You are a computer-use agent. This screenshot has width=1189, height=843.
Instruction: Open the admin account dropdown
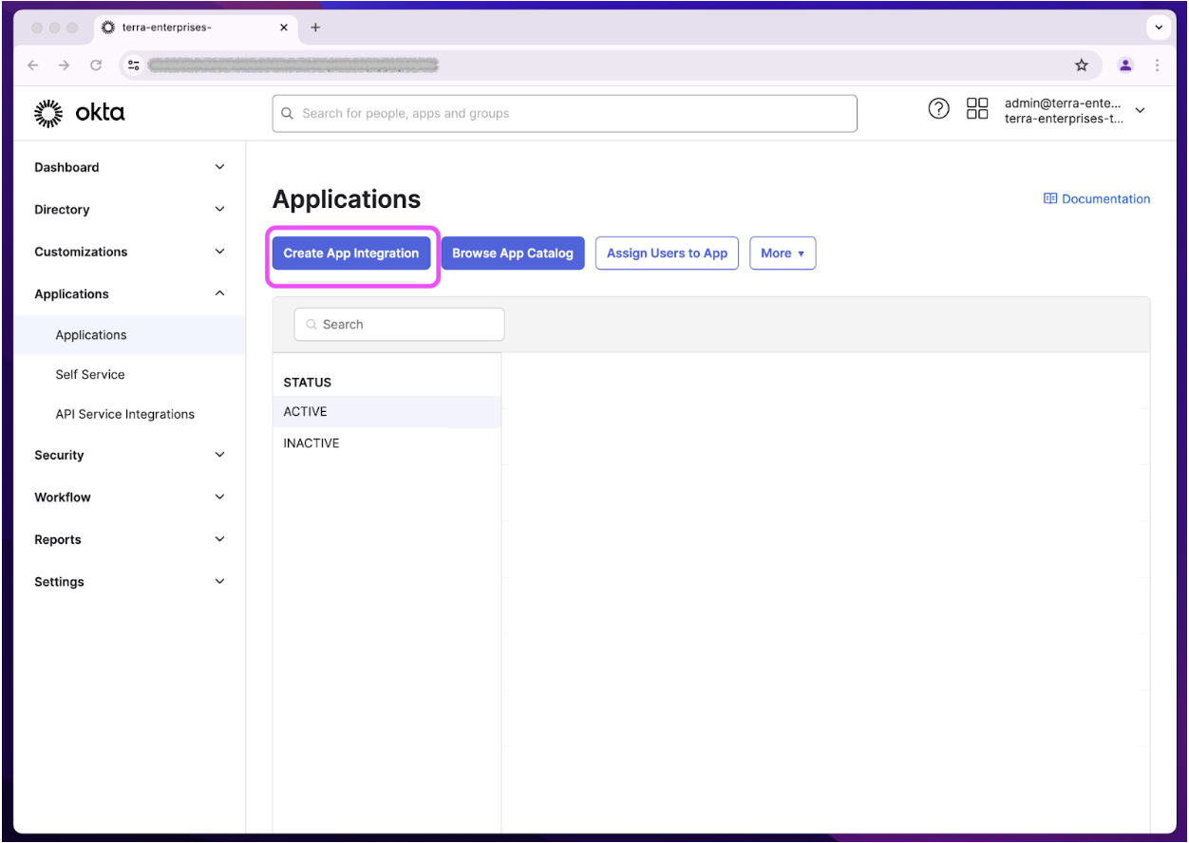(1074, 111)
